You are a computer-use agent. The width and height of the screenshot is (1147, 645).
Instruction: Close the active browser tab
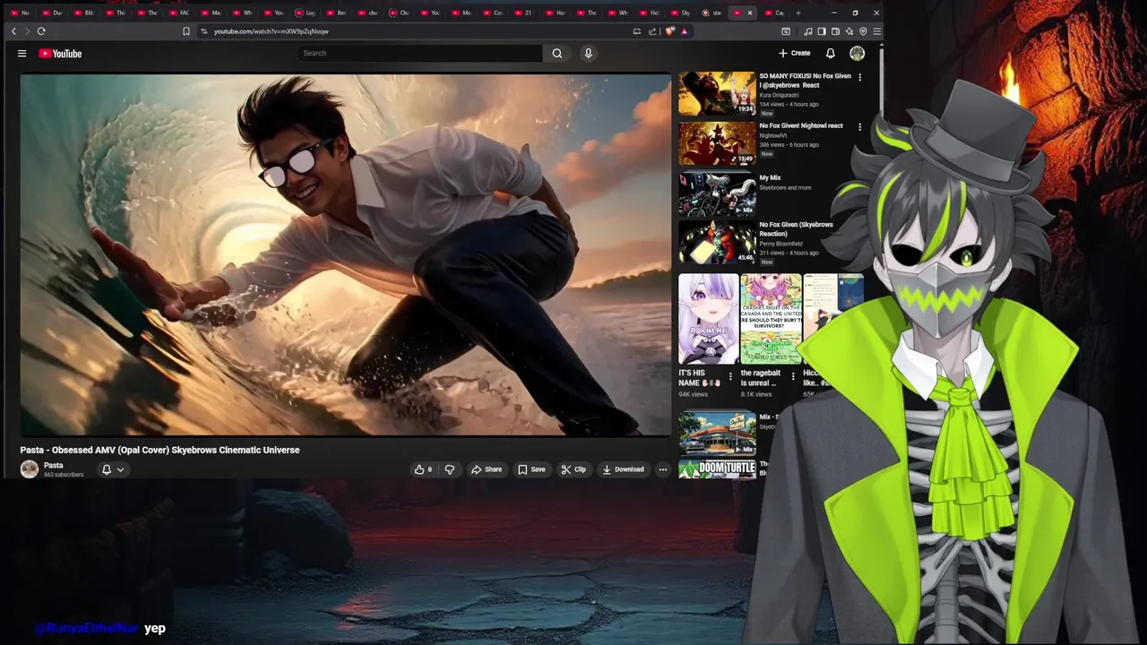(750, 13)
